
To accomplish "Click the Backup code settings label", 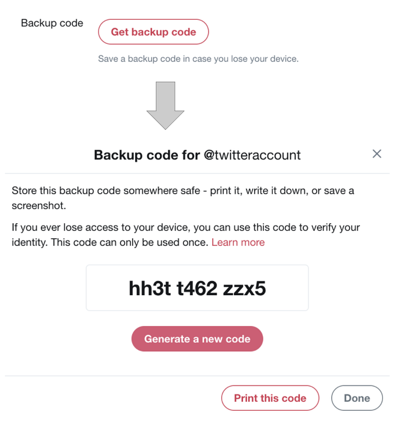I will (52, 23).
